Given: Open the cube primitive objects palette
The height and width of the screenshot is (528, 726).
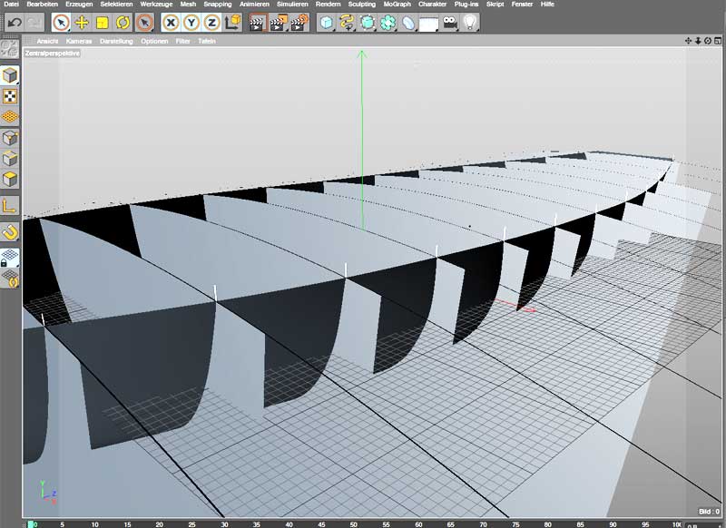Looking at the screenshot, I should [x=327, y=22].
